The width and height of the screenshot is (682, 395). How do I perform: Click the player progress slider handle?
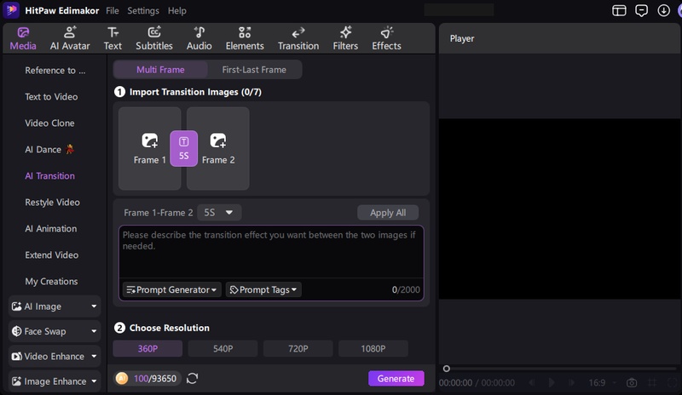coord(446,369)
